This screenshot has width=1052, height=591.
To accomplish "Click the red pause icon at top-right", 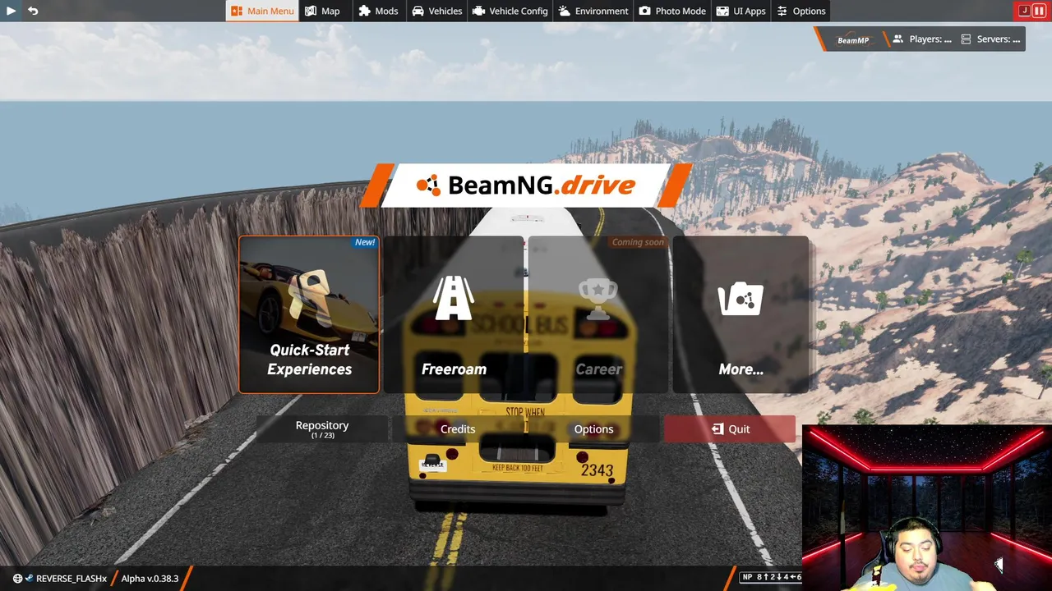I will pos(1039,11).
